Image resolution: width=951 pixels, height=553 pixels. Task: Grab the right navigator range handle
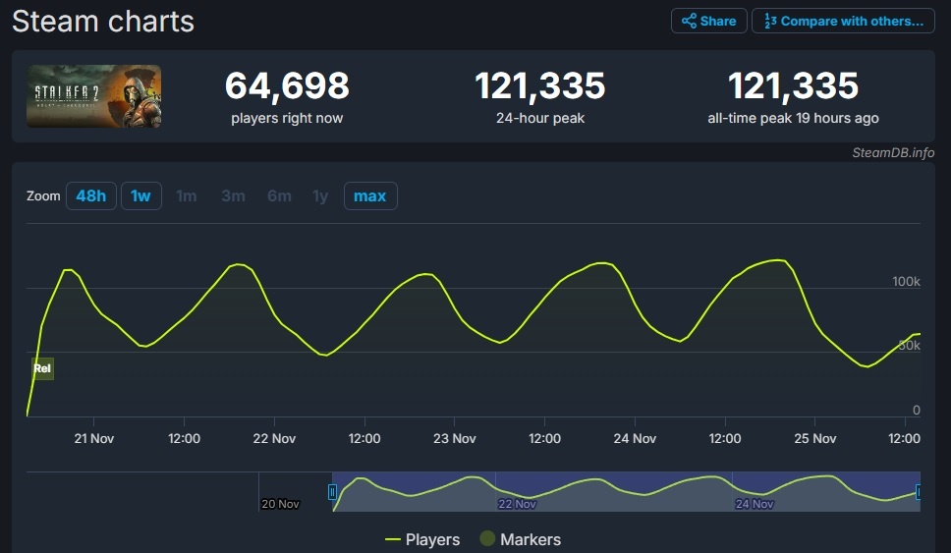coord(919,492)
